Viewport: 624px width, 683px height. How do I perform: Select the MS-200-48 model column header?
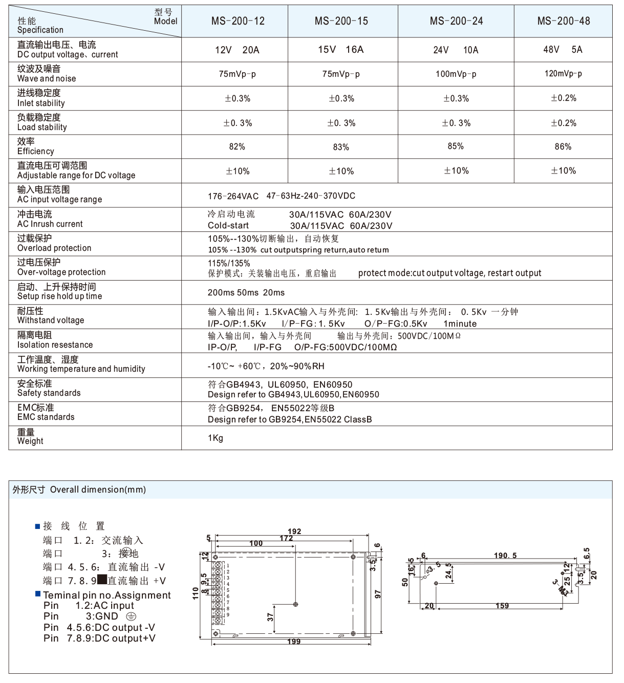(x=563, y=21)
